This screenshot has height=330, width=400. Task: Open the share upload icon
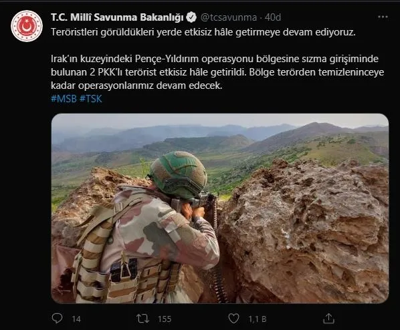(328, 319)
